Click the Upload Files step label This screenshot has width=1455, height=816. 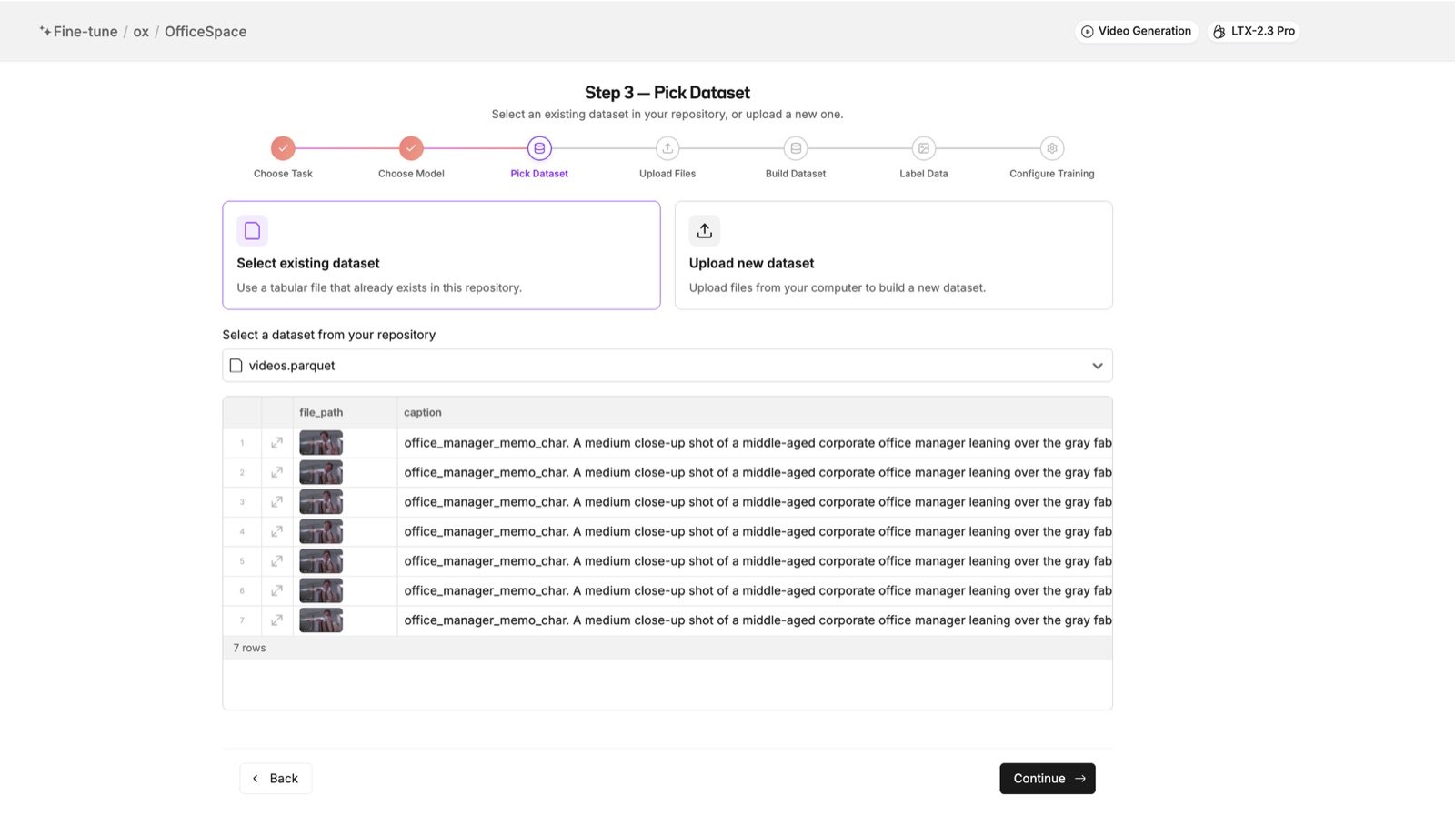667,174
